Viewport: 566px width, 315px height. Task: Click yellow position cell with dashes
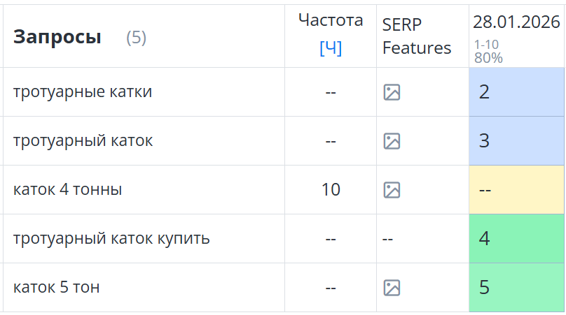tap(516, 190)
